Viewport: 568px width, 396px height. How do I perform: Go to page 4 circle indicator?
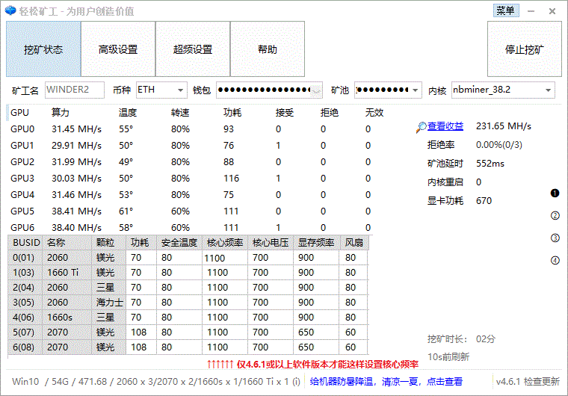(555, 261)
